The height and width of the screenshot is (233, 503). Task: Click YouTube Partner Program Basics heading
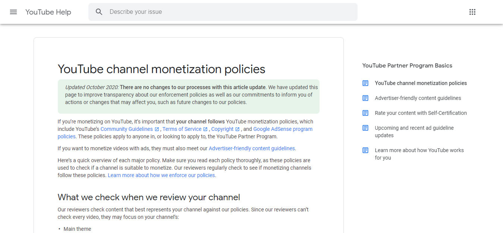point(407,66)
